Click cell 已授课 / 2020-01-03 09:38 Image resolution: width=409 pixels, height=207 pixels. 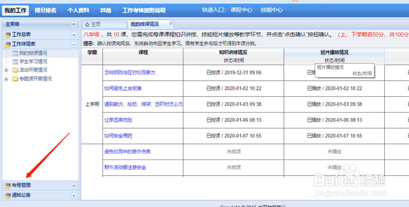tap(234, 104)
